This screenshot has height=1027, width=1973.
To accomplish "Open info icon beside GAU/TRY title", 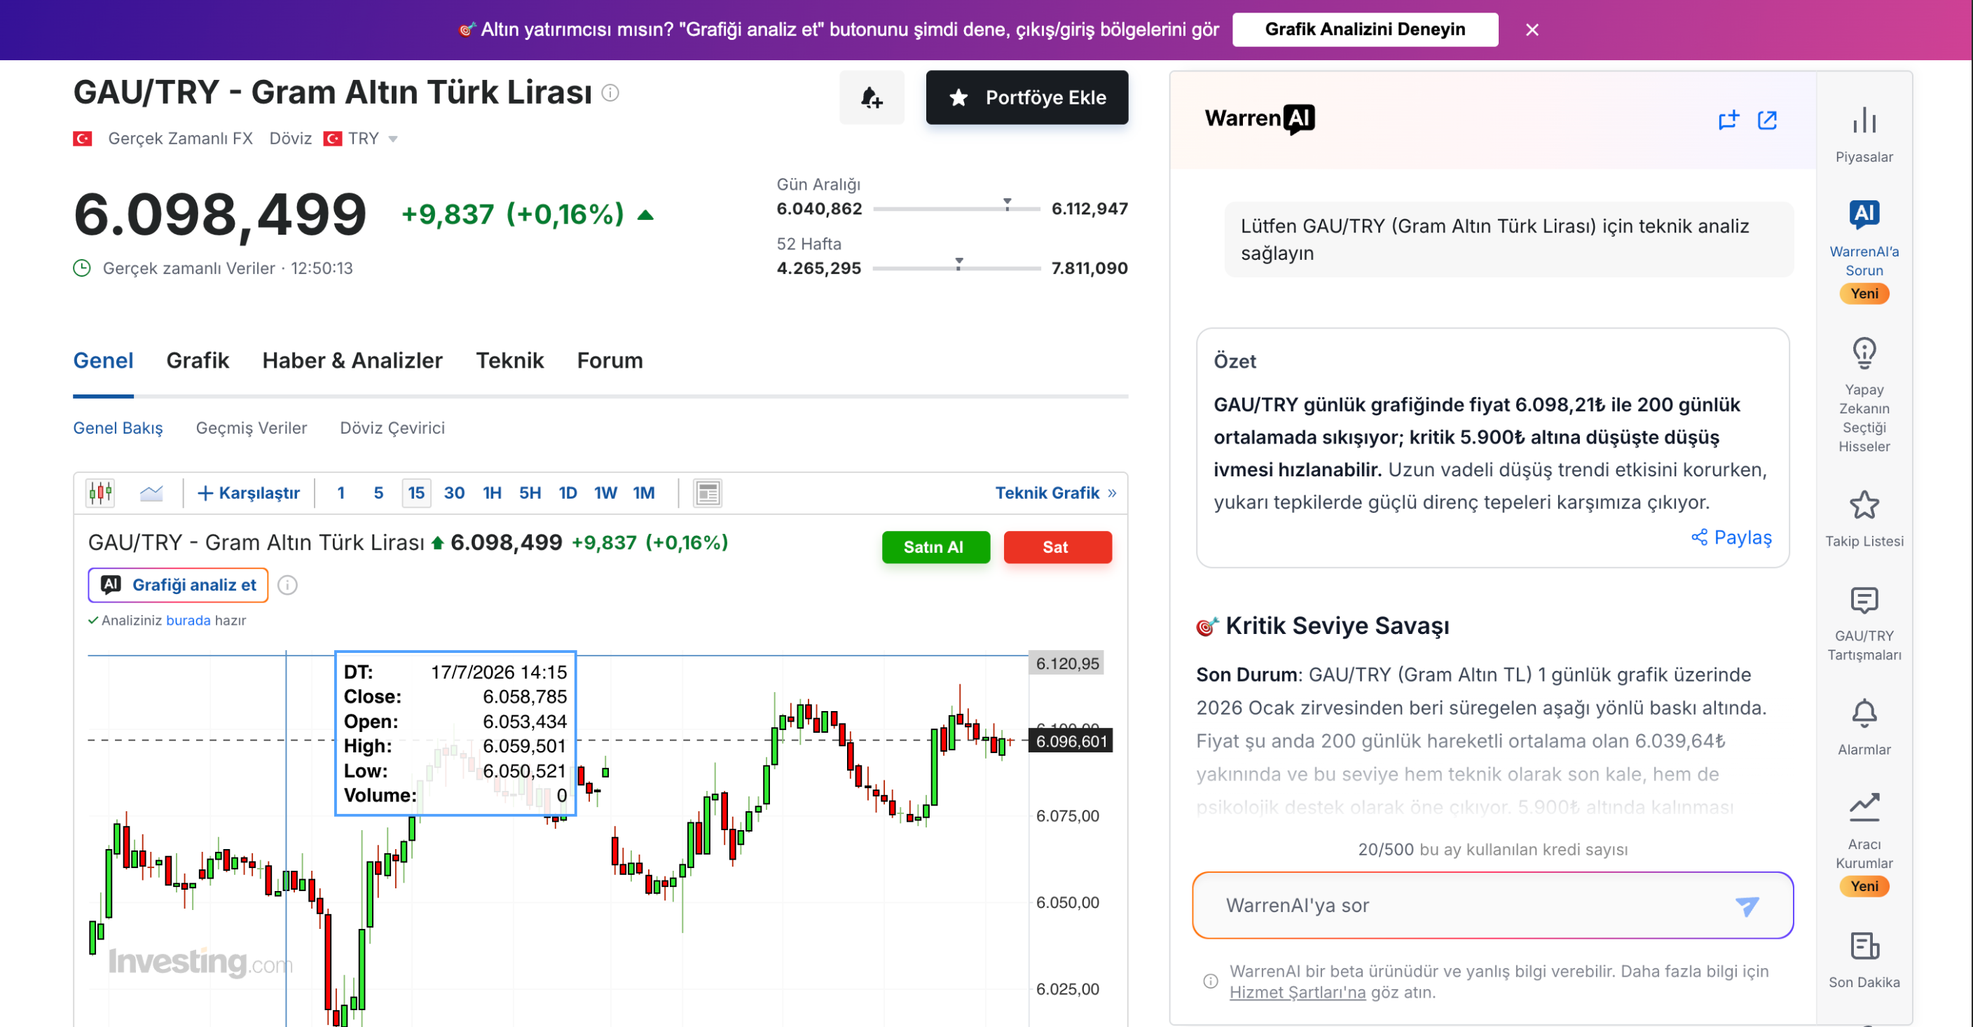I will tap(610, 92).
